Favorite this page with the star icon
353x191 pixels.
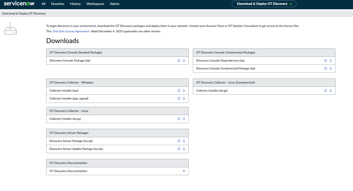291,4
